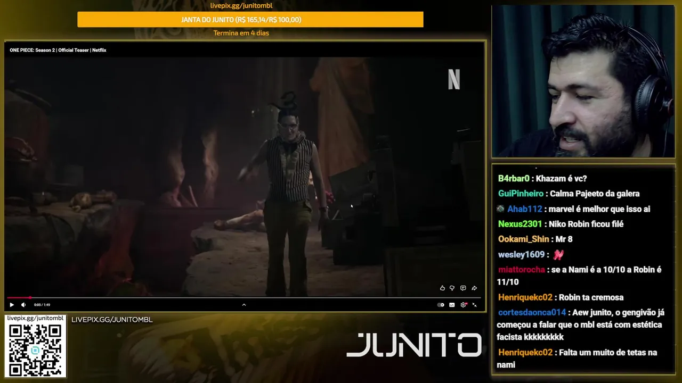Like the video with thumbs up
Image resolution: width=682 pixels, height=383 pixels.
pos(442,288)
